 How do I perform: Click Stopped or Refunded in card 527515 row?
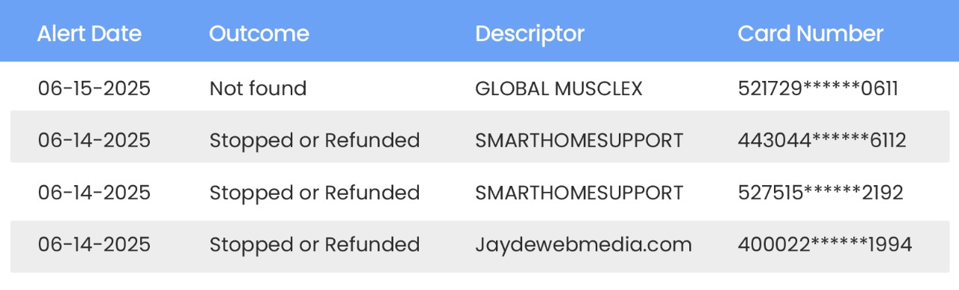pyautogui.click(x=314, y=193)
